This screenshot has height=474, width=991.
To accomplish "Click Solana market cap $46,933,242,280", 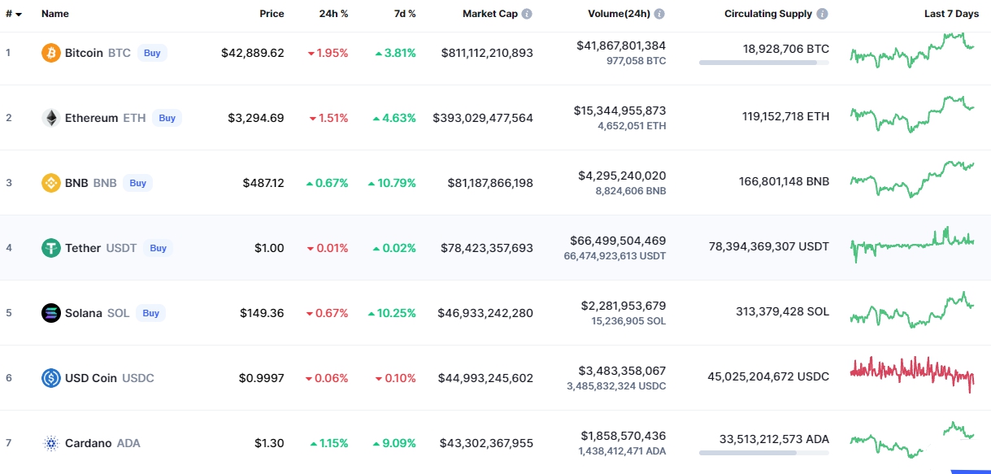I will click(x=485, y=313).
